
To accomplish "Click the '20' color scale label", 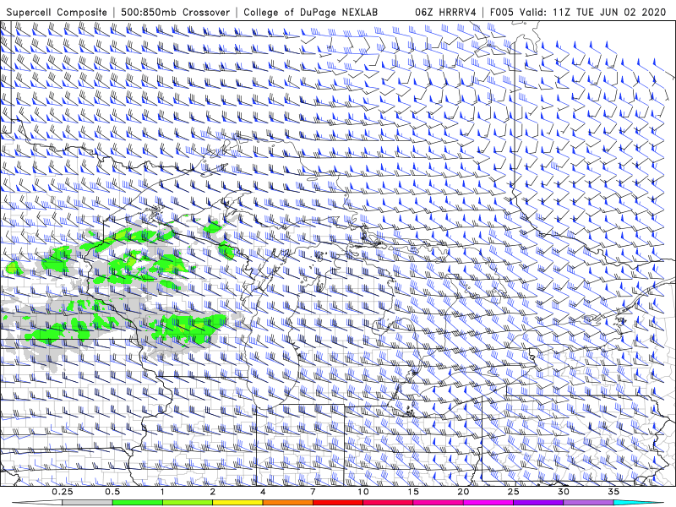I will pyautogui.click(x=463, y=492).
